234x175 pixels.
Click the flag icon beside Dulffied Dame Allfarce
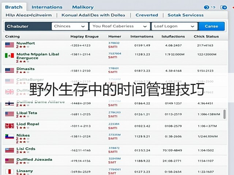pos(10,103)
